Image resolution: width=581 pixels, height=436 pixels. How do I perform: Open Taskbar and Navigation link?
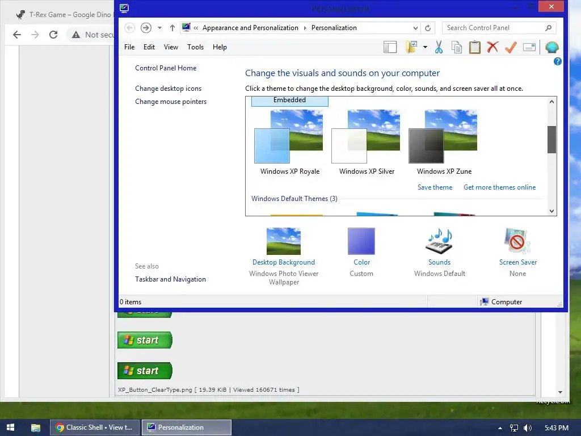tap(170, 279)
